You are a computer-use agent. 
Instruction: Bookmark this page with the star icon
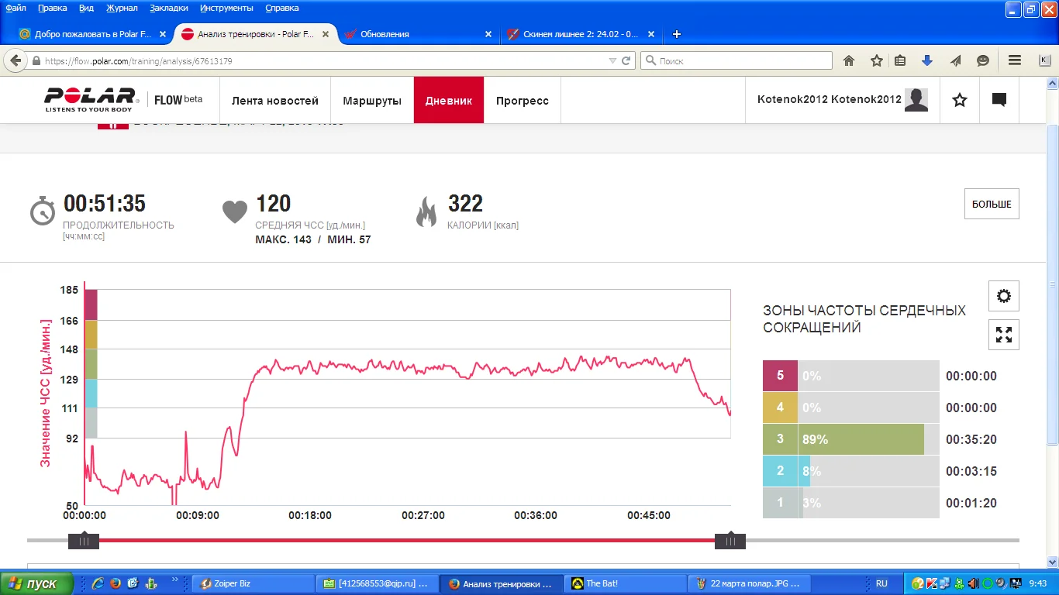pyautogui.click(x=877, y=60)
